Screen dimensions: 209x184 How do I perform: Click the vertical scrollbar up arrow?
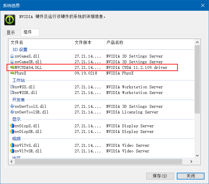pos(197,42)
